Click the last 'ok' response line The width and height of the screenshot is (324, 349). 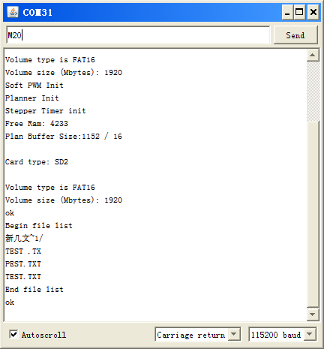tap(10, 302)
